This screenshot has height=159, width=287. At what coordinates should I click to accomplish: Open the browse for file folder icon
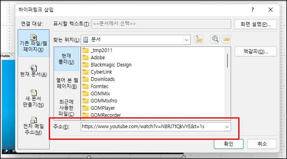[x=226, y=39]
